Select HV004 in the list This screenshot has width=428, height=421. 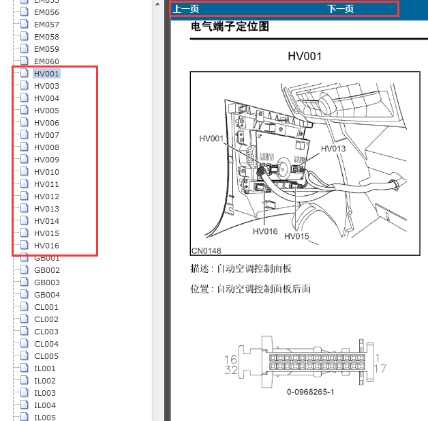pyautogui.click(x=46, y=98)
